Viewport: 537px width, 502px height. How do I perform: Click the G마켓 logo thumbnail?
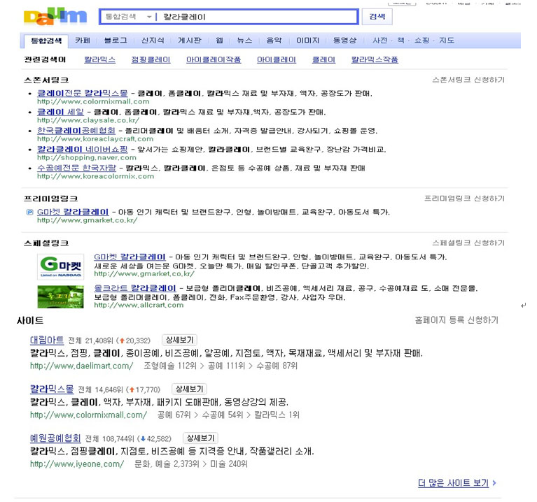click(x=60, y=266)
